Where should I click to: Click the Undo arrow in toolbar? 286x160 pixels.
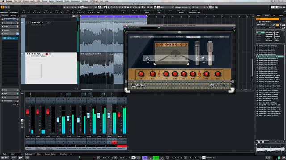6,7
